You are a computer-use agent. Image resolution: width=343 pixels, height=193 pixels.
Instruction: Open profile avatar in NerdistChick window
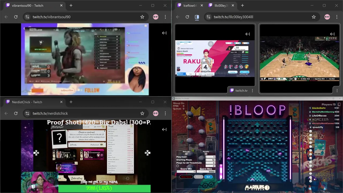coord(156,113)
